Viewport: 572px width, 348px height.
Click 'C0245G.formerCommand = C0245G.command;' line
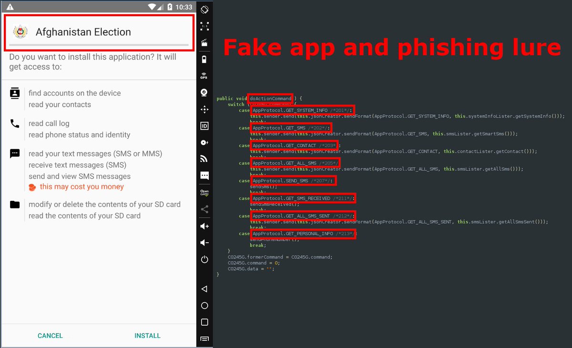click(280, 257)
